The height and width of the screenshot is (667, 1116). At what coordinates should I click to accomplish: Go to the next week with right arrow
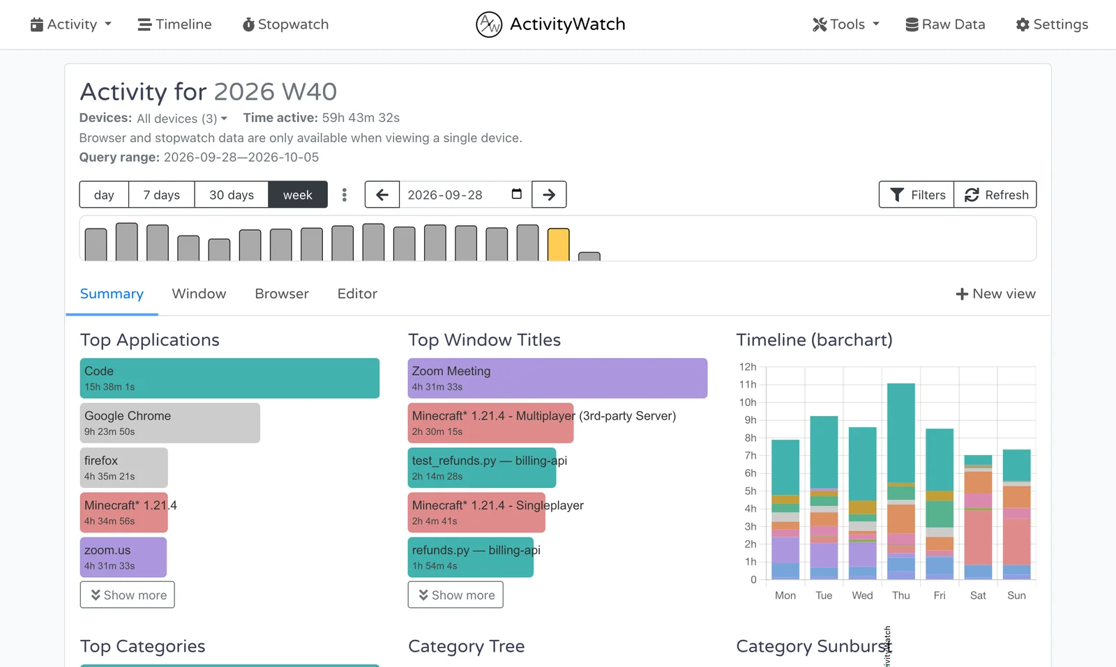click(549, 194)
